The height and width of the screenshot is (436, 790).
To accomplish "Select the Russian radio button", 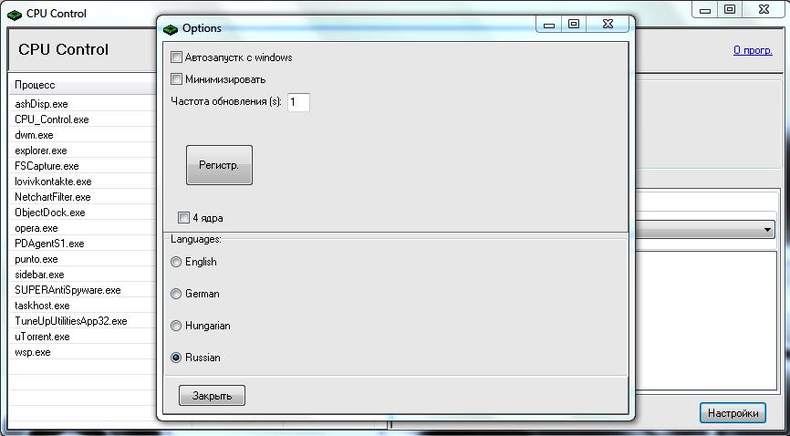I will pos(176,358).
